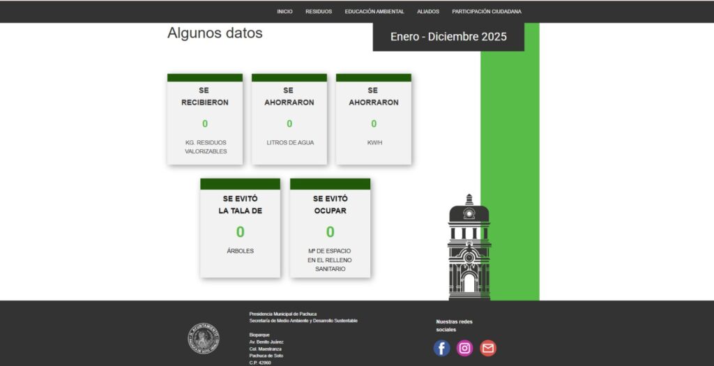
Task: Select the Kg. residuos valorizables card
Action: pos(205,119)
